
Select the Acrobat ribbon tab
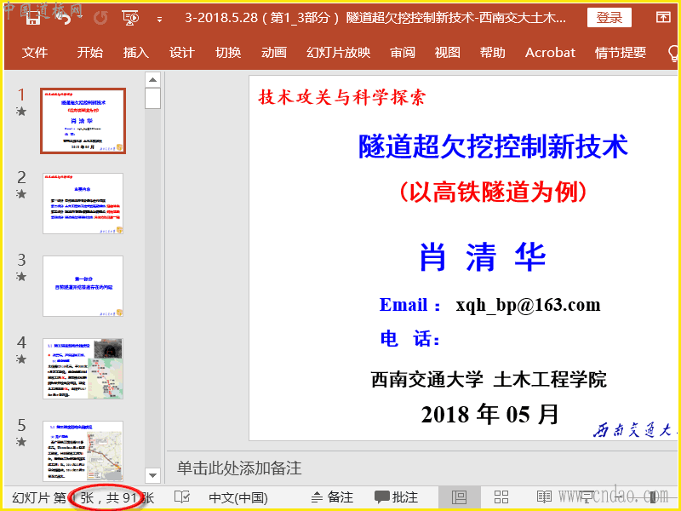[550, 53]
